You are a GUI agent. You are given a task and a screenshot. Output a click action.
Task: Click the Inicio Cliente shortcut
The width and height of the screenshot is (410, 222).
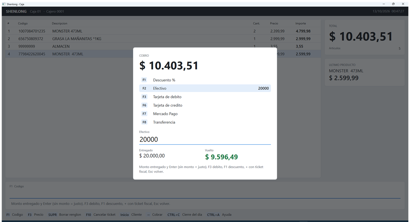click(x=131, y=215)
